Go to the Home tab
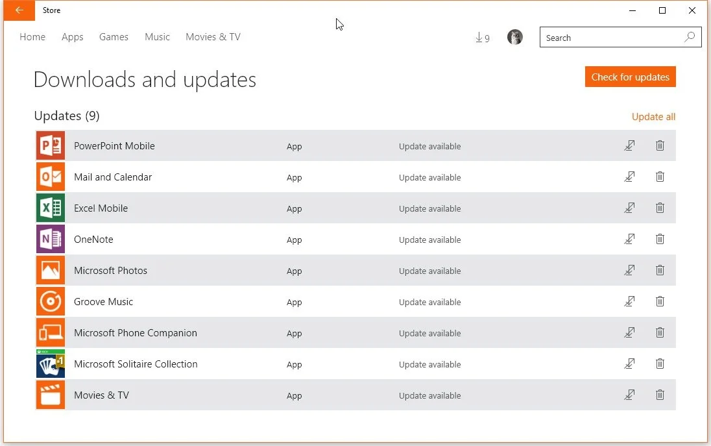This screenshot has width=711, height=446. click(32, 37)
